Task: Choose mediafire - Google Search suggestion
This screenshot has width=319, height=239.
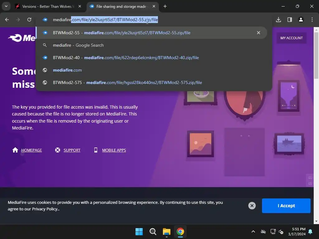Action: [152, 45]
